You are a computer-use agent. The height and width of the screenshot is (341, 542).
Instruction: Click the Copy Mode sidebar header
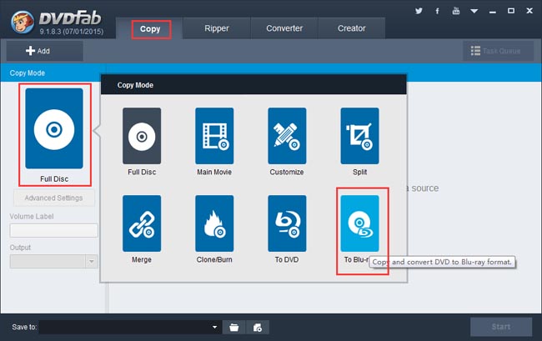[x=28, y=73]
